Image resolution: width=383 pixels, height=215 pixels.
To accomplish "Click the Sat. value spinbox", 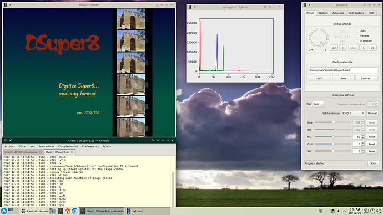I will 359,151.
